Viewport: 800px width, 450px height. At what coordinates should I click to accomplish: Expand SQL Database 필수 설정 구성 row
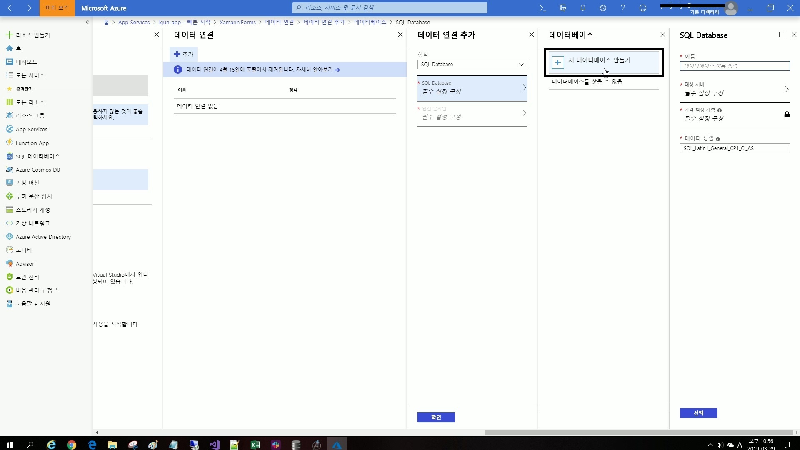tap(472, 88)
